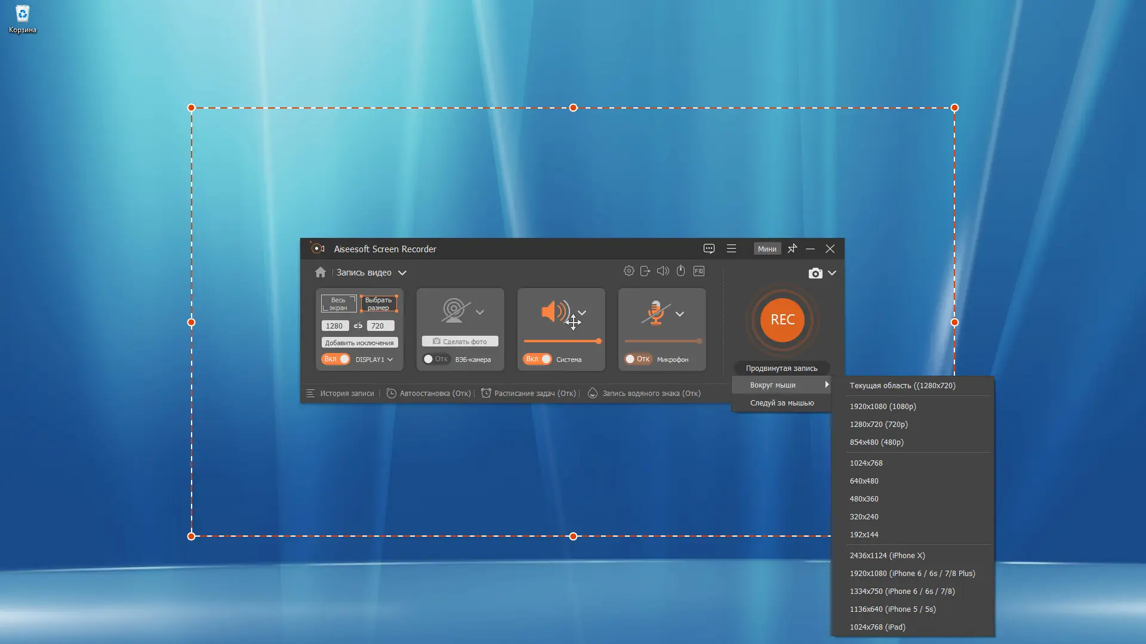This screenshot has width=1146, height=644.
Task: Expand the microphone device chevron
Action: [679, 314]
